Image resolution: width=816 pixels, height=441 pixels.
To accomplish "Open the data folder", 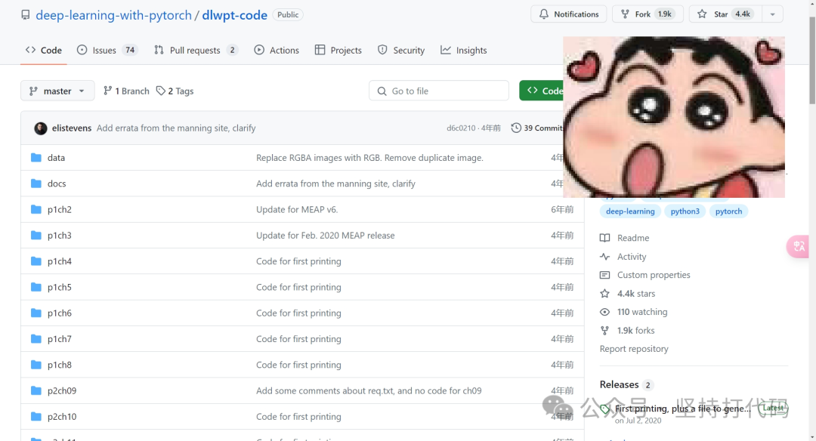I will pos(56,158).
